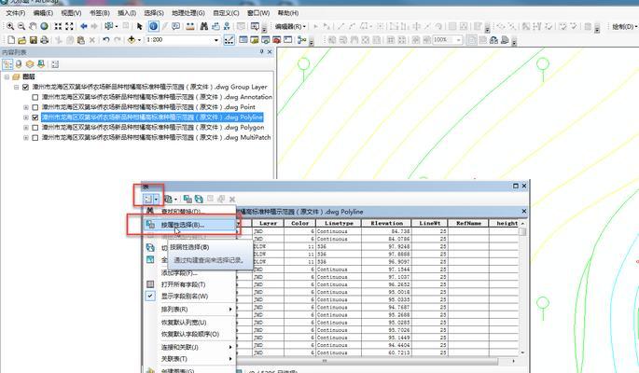Open the 绘制(D) dropdown
The width and height of the screenshot is (639, 373).
point(624,26)
